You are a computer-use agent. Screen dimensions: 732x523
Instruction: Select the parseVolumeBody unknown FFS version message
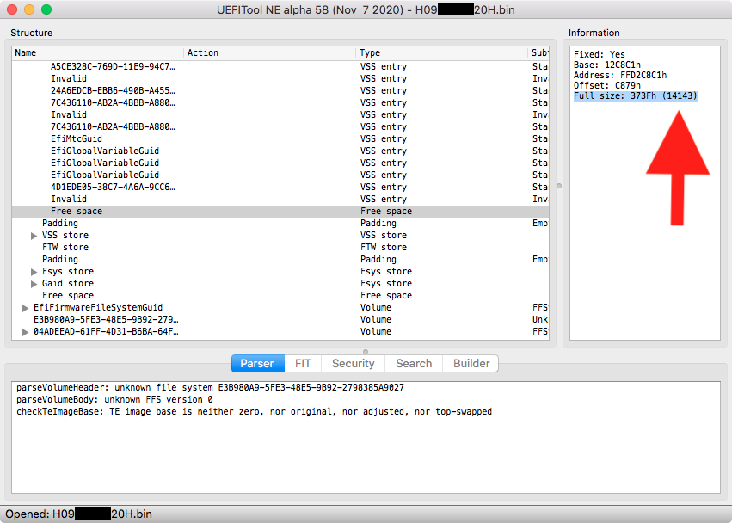tap(114, 400)
